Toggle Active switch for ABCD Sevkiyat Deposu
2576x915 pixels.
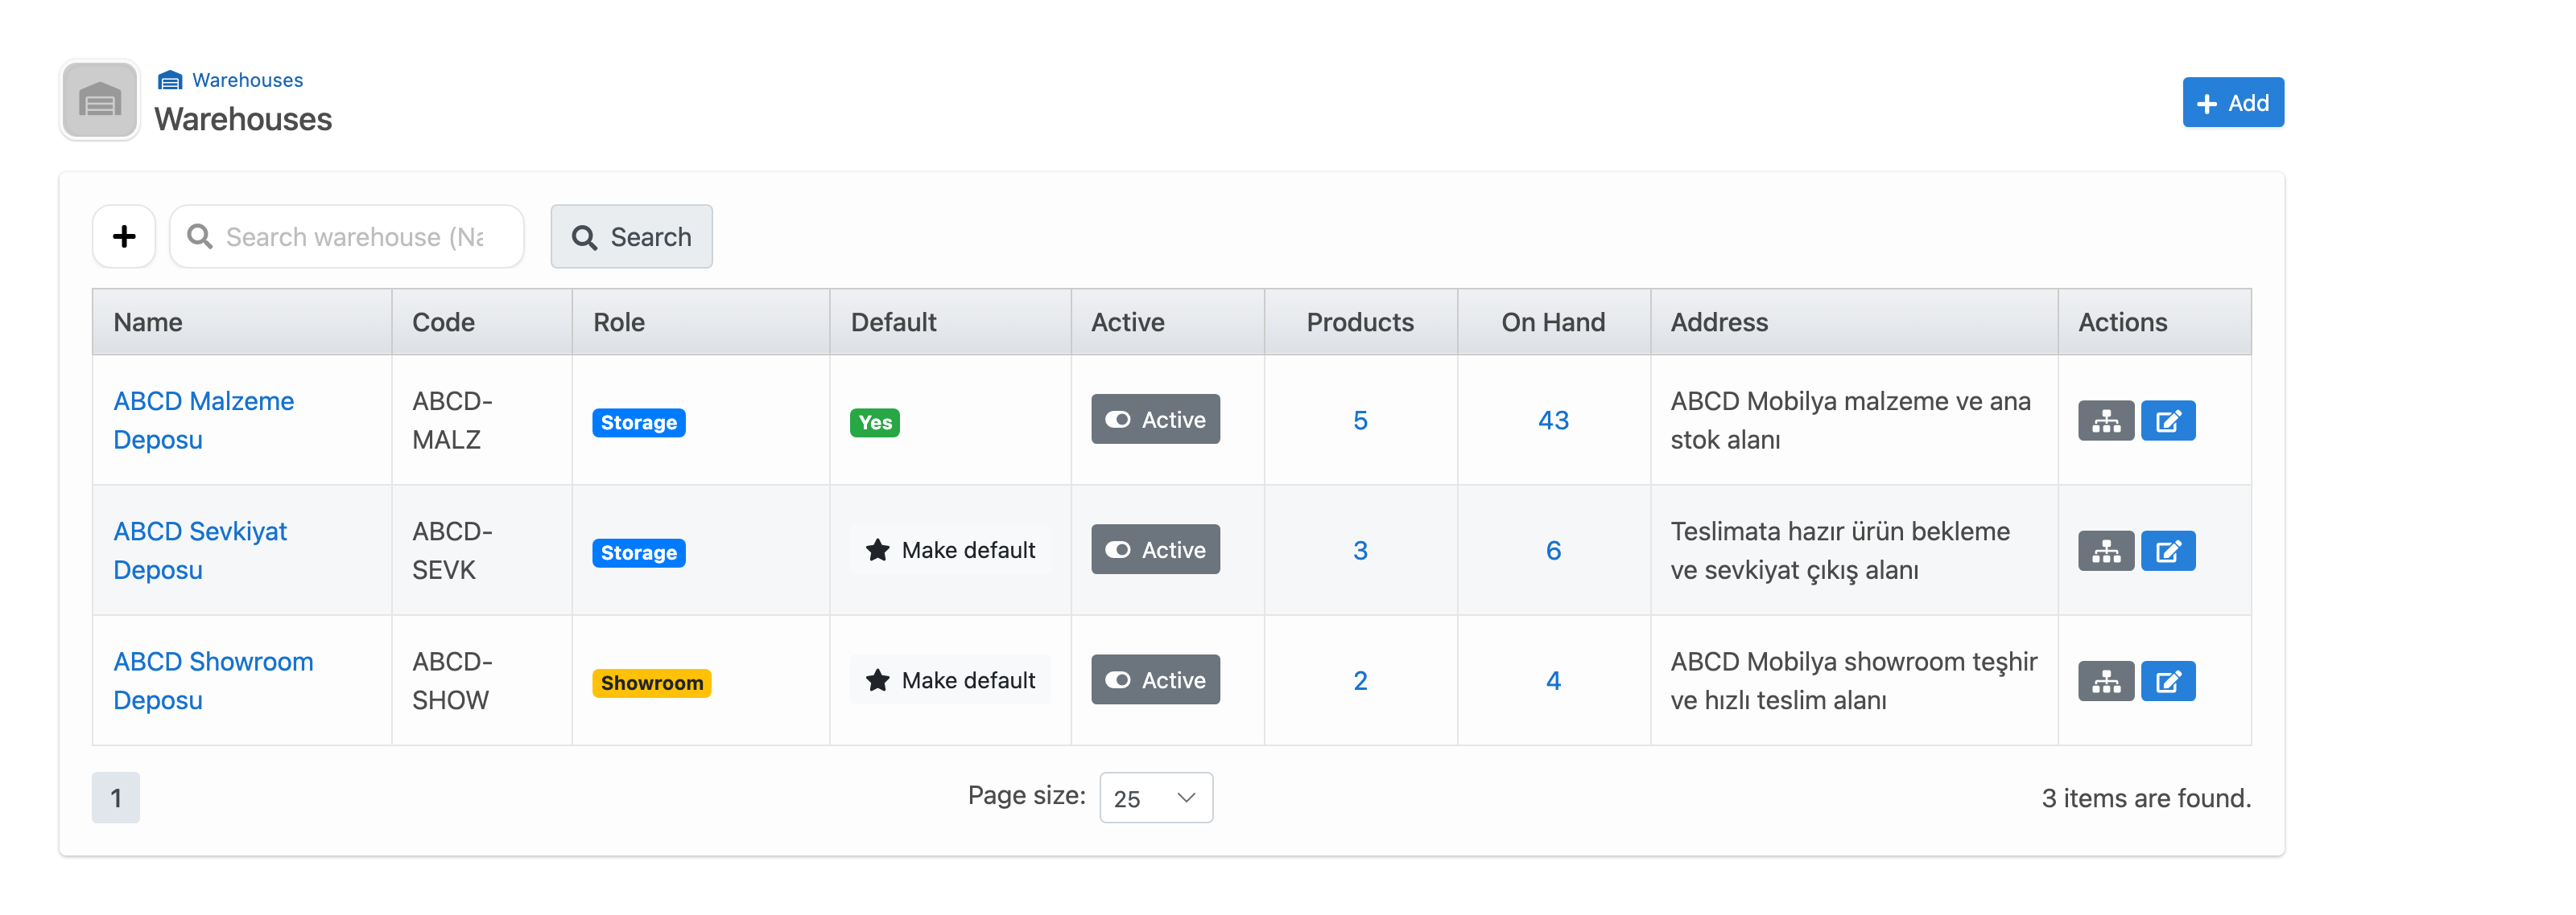pos(1155,549)
